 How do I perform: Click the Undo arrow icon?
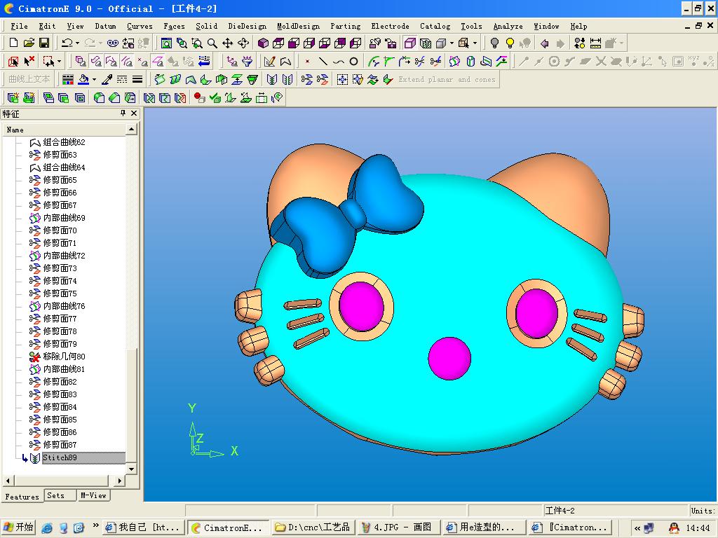(67, 43)
